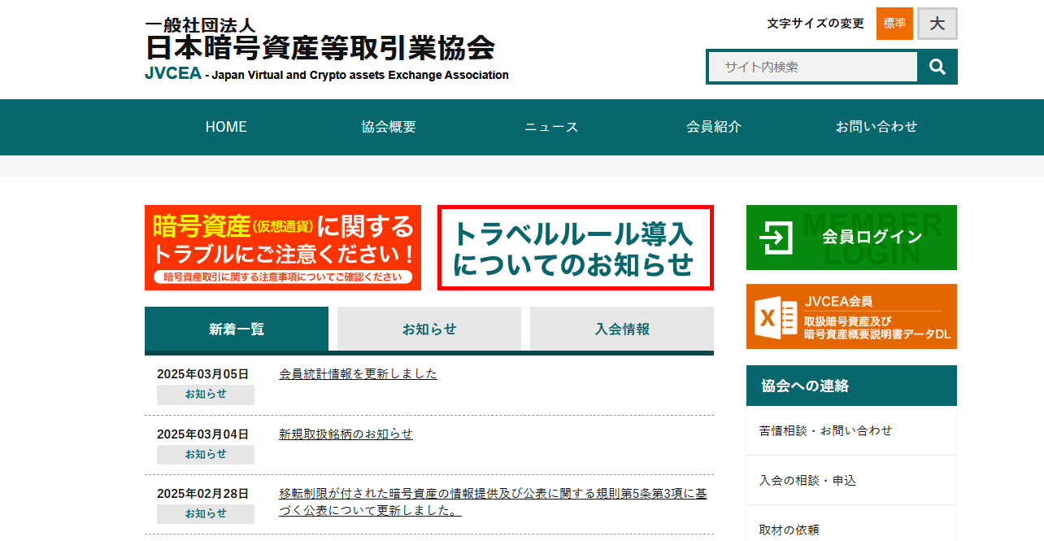The width and height of the screenshot is (1044, 541).
Task: Navigate to HOME in the menu
Action: [225, 127]
